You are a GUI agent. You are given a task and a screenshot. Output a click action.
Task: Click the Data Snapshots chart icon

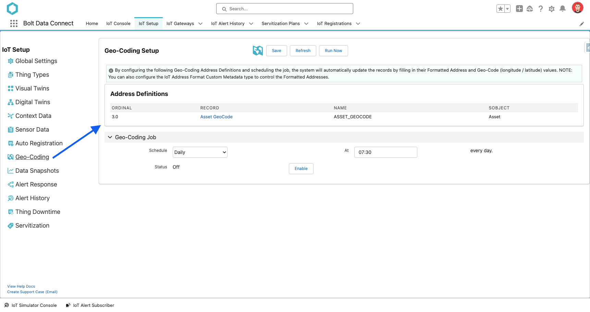pos(11,171)
